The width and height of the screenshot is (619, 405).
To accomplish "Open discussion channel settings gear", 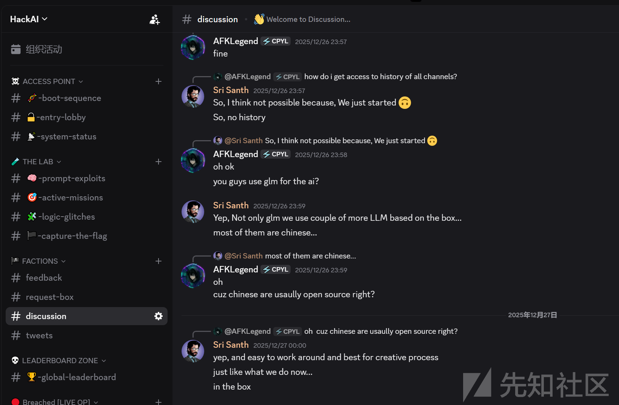I will pos(159,316).
